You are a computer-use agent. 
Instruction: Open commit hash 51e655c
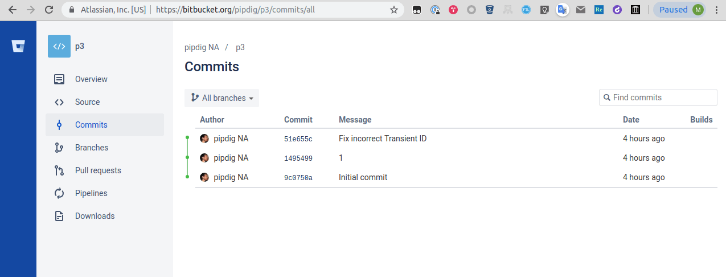pyautogui.click(x=298, y=139)
